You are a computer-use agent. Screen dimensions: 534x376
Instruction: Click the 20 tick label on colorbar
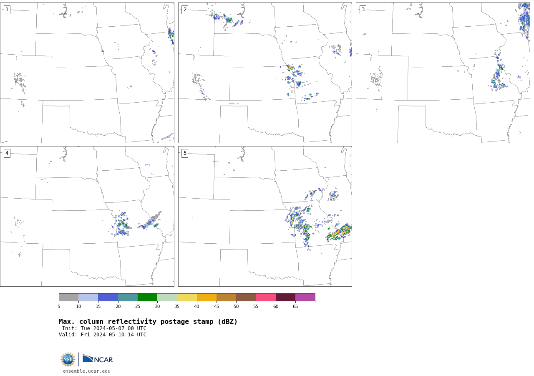coord(118,307)
